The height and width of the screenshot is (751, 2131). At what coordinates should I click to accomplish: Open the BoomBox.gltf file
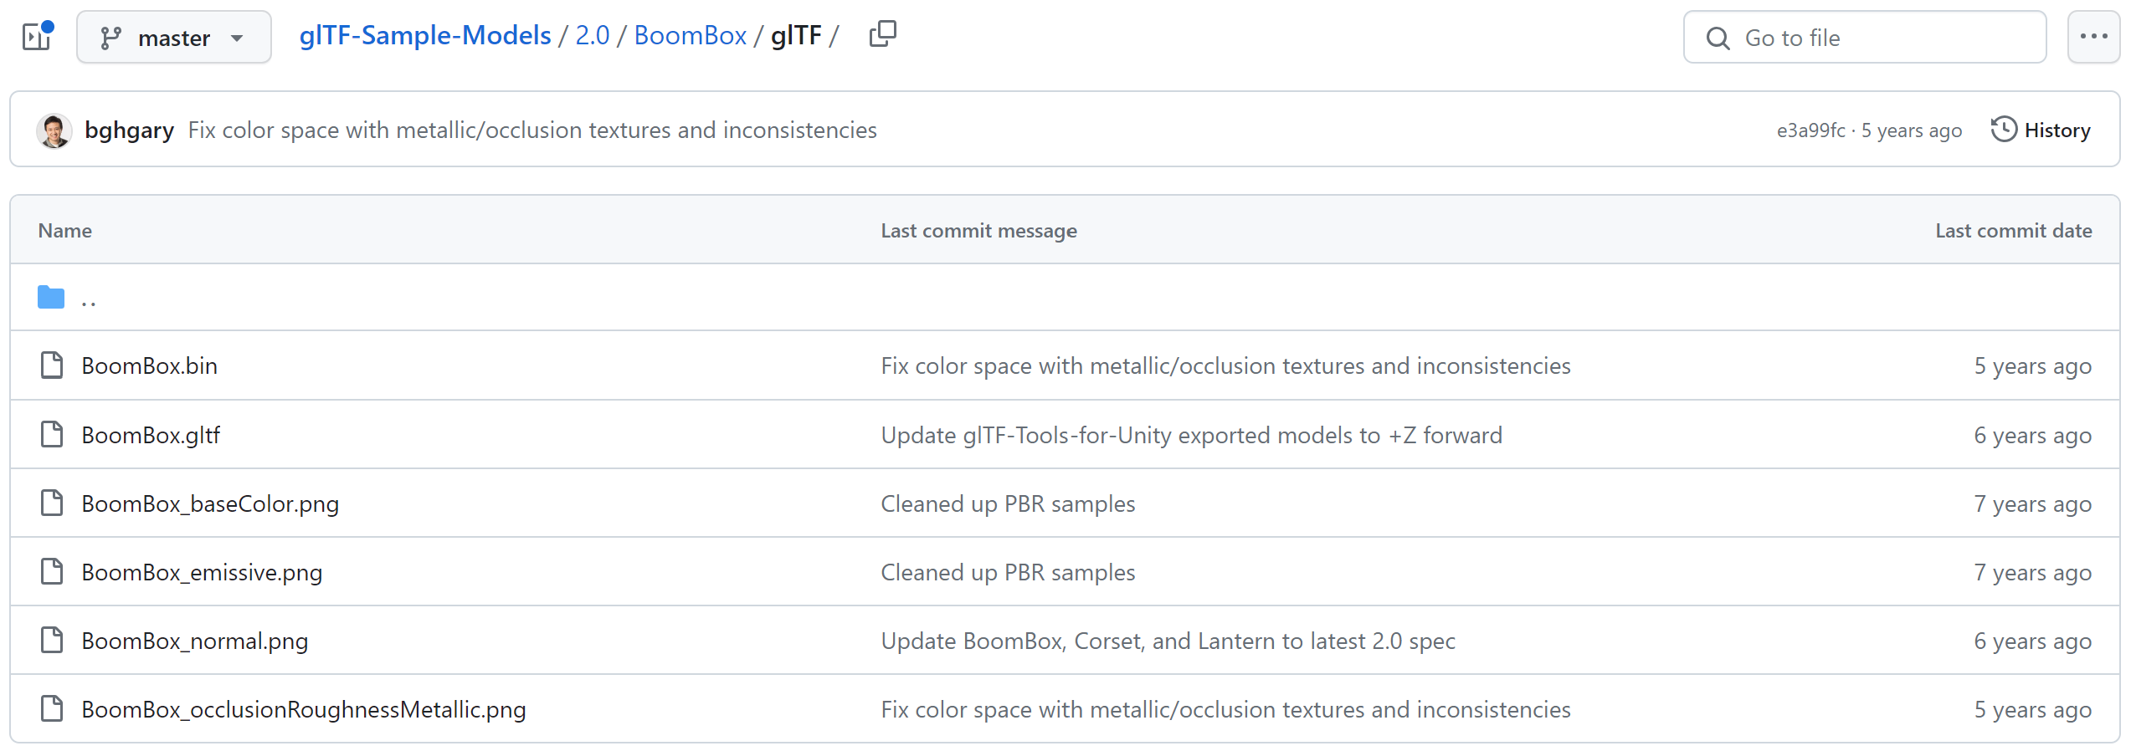(x=151, y=435)
